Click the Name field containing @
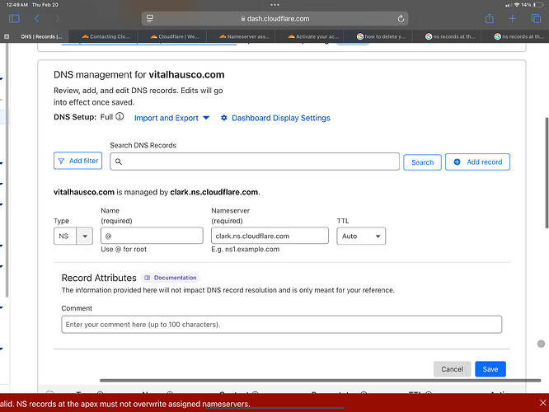Image resolution: width=549 pixels, height=412 pixels. click(x=152, y=236)
